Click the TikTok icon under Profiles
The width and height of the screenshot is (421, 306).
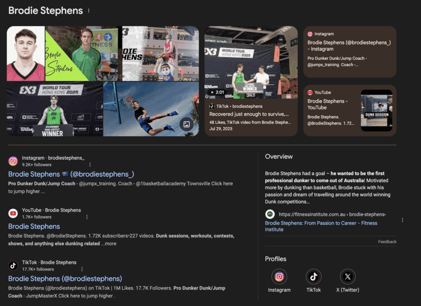tap(314, 277)
